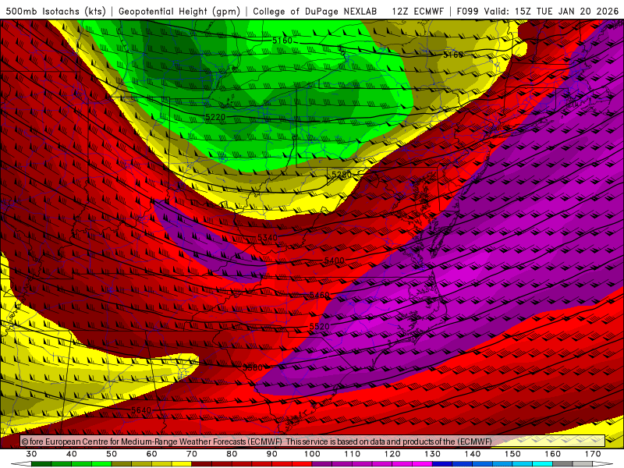Select dark blue swatch starting at 130

pos(442,463)
